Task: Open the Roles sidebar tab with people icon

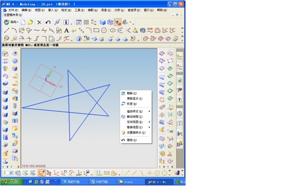Action: (x=180, y=144)
